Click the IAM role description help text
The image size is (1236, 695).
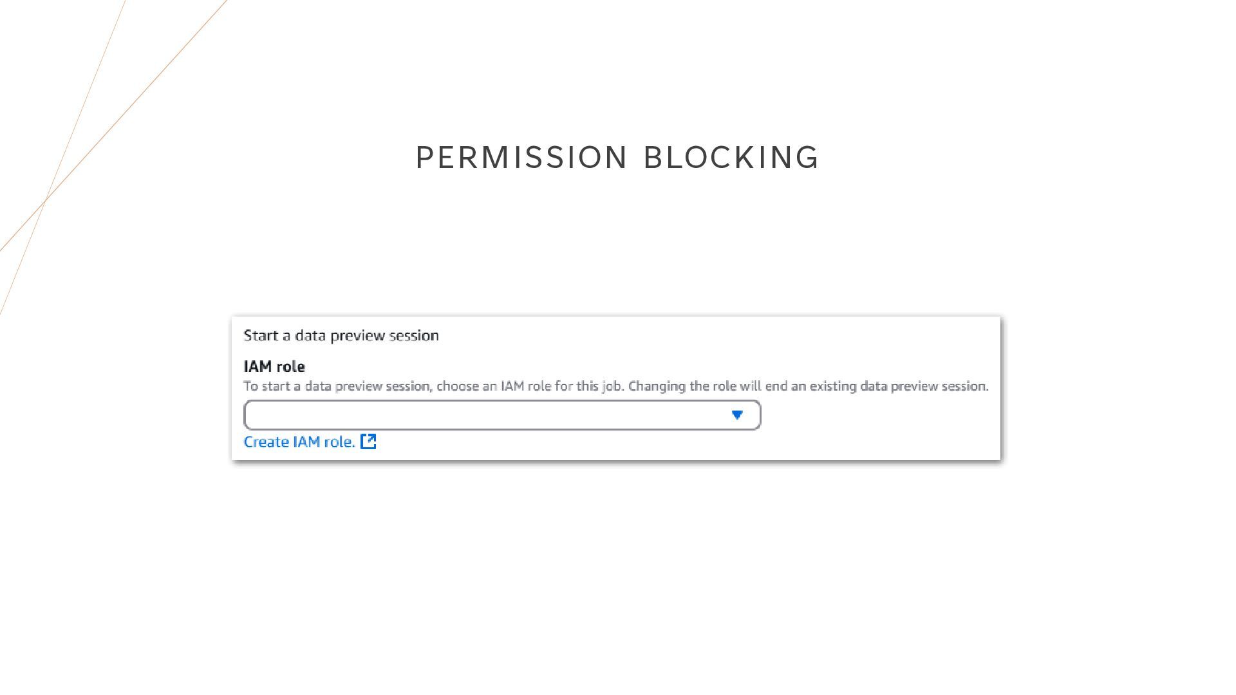pyautogui.click(x=616, y=386)
